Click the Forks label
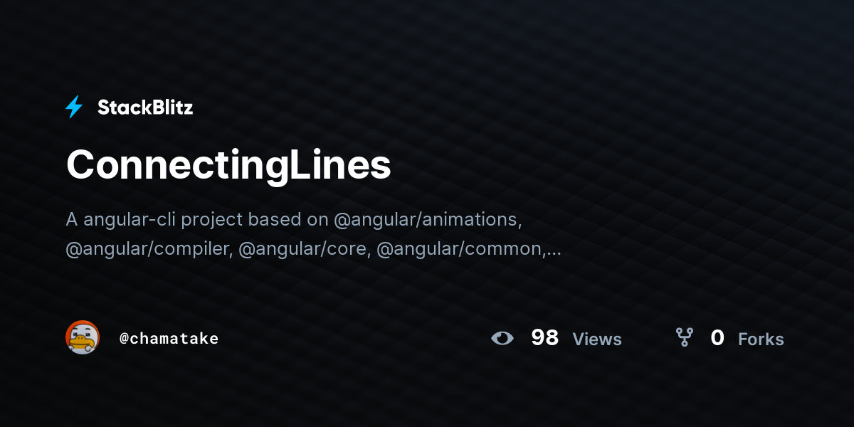This screenshot has width=854, height=427. coord(761,339)
